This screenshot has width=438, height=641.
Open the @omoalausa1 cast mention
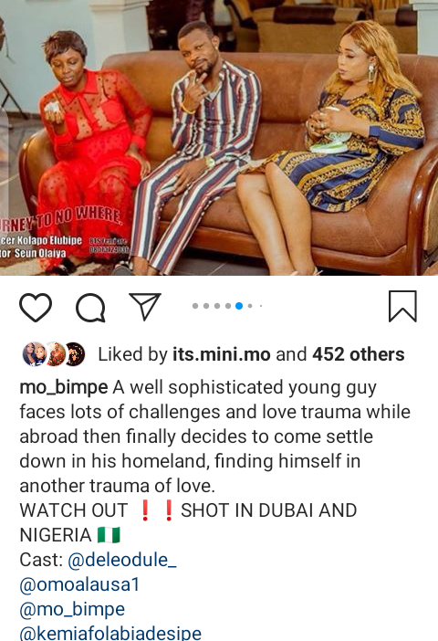[x=79, y=584]
